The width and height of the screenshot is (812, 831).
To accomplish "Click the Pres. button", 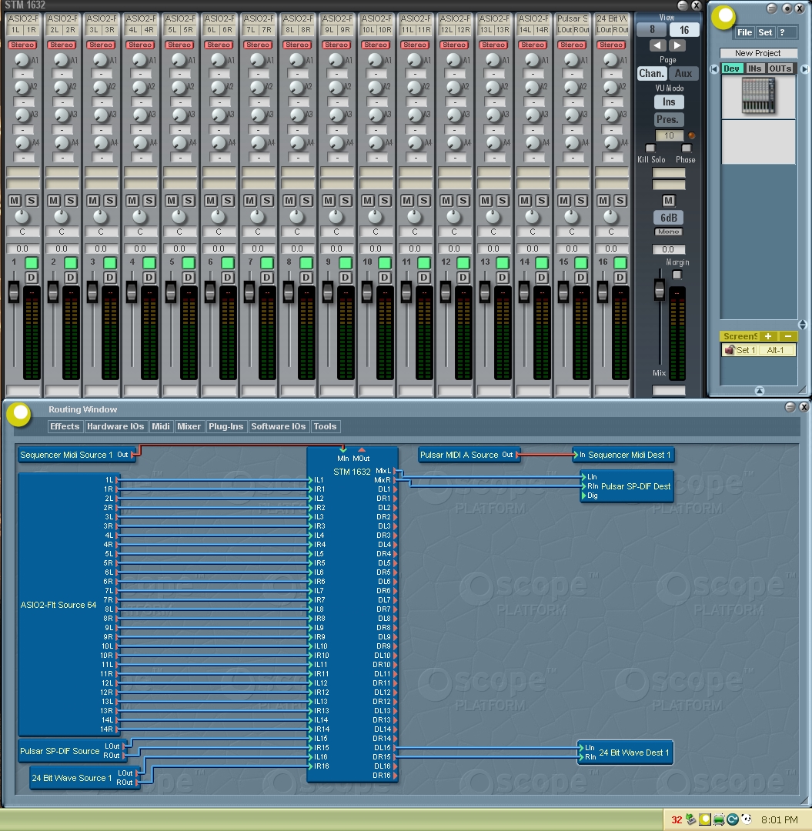I will click(667, 119).
